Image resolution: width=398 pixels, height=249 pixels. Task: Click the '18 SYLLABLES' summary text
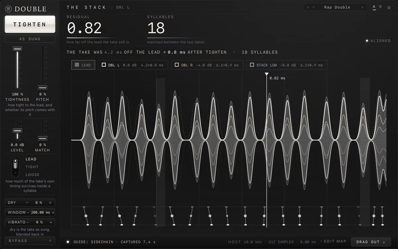pos(260,52)
